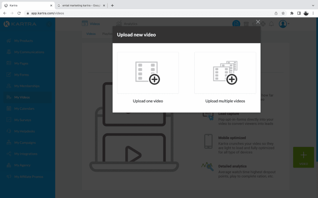Switch to the Analytics top tab
This screenshot has width=318, height=198.
127,24
